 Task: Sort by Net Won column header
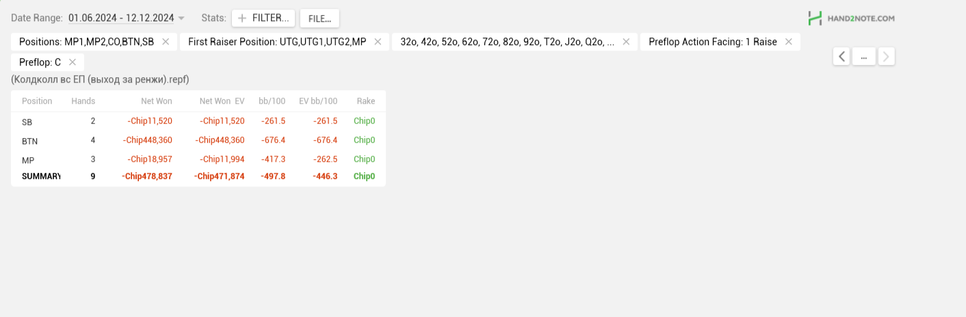157,101
